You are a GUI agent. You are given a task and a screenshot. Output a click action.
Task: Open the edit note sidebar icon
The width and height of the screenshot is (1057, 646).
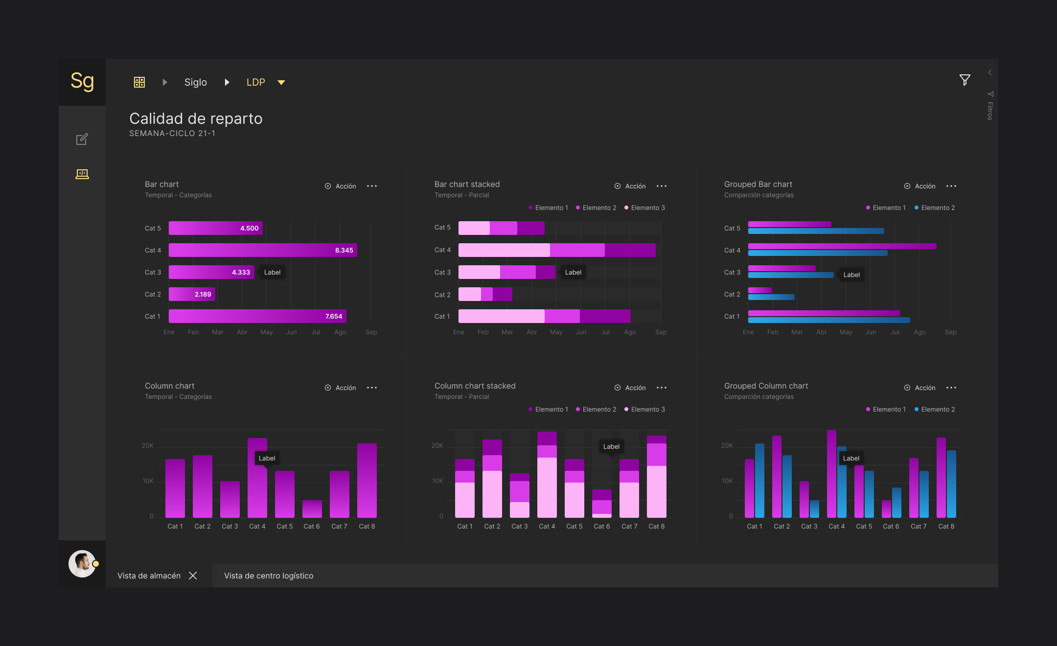click(82, 139)
